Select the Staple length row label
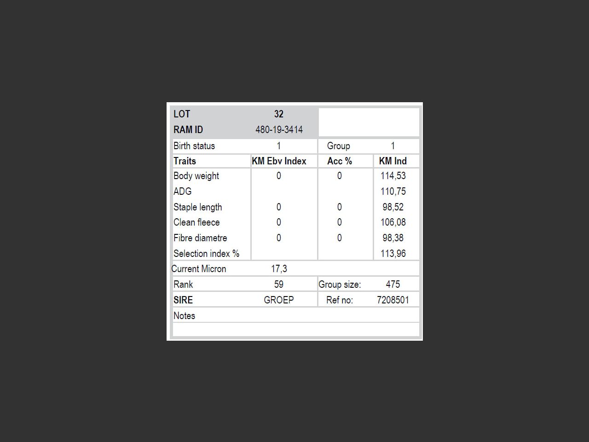Image resolution: width=589 pixels, height=442 pixels. point(197,207)
